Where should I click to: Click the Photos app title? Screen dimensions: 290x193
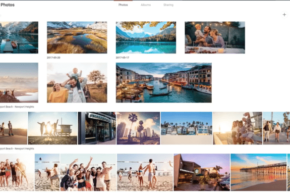pyautogui.click(x=7, y=5)
